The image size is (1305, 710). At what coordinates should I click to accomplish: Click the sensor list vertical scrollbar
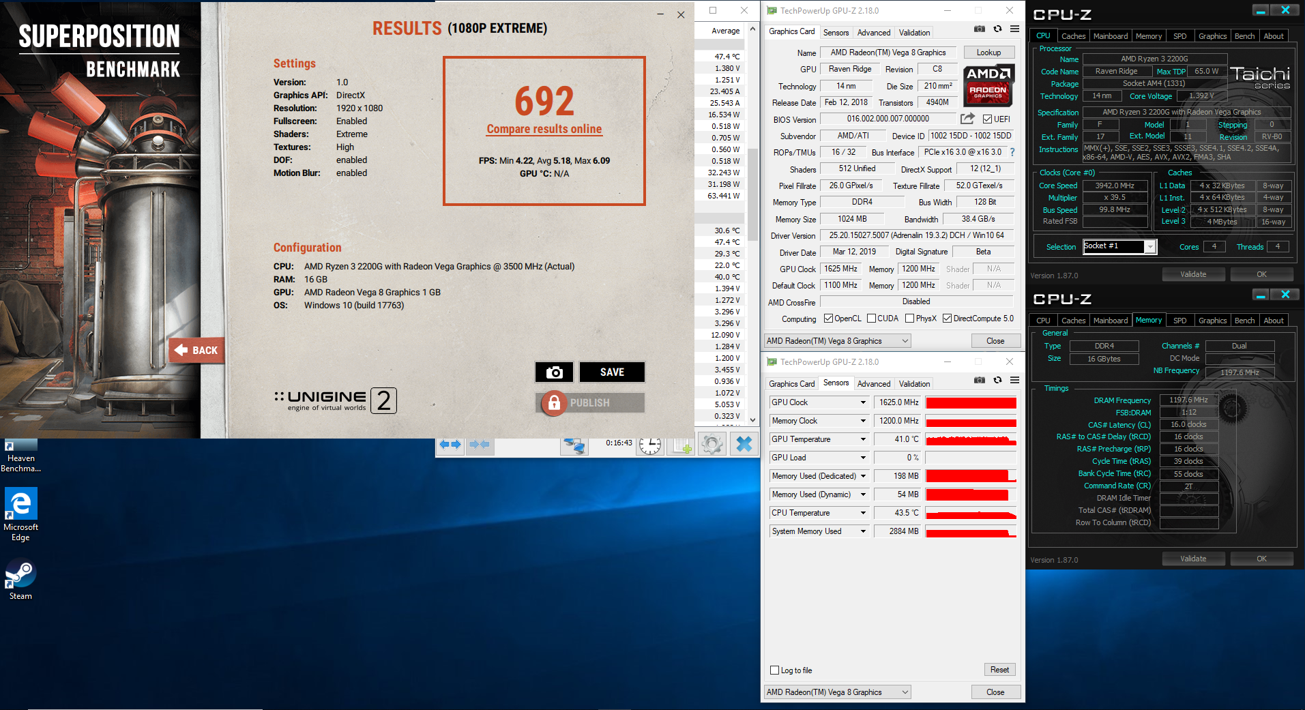753,194
